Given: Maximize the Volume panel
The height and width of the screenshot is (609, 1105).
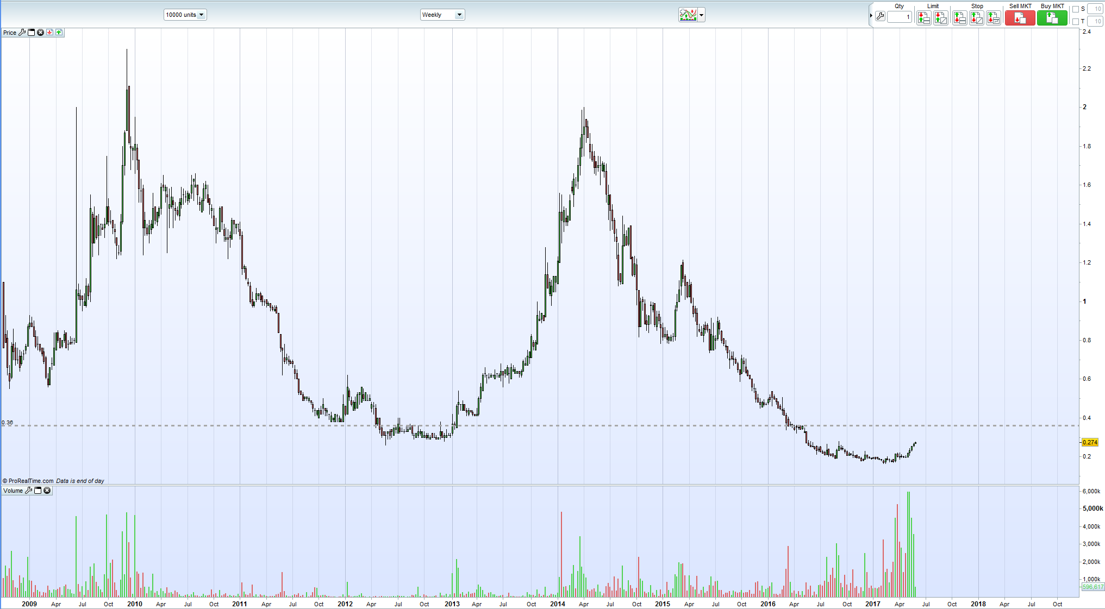Looking at the screenshot, I should click(38, 491).
